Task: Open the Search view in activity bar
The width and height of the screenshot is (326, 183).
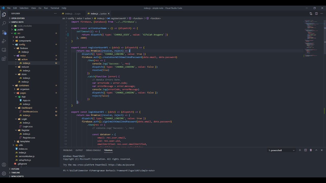Action: (x=4, y=23)
